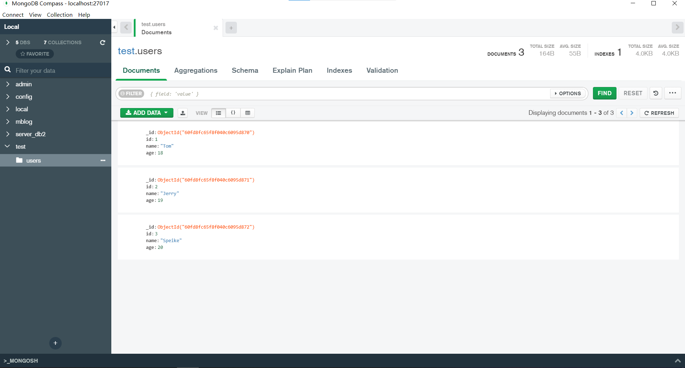This screenshot has height=368, width=685.
Task: Switch to list view of documents
Action: pos(218,113)
